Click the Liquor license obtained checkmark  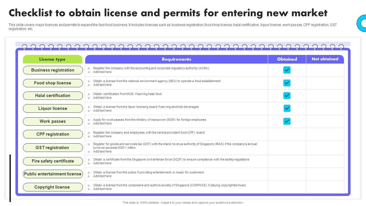pos(287,108)
